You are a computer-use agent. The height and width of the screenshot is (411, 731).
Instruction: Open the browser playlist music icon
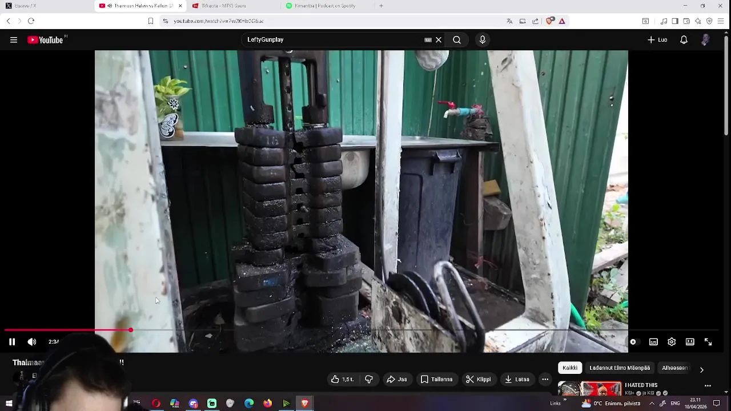[664, 21]
